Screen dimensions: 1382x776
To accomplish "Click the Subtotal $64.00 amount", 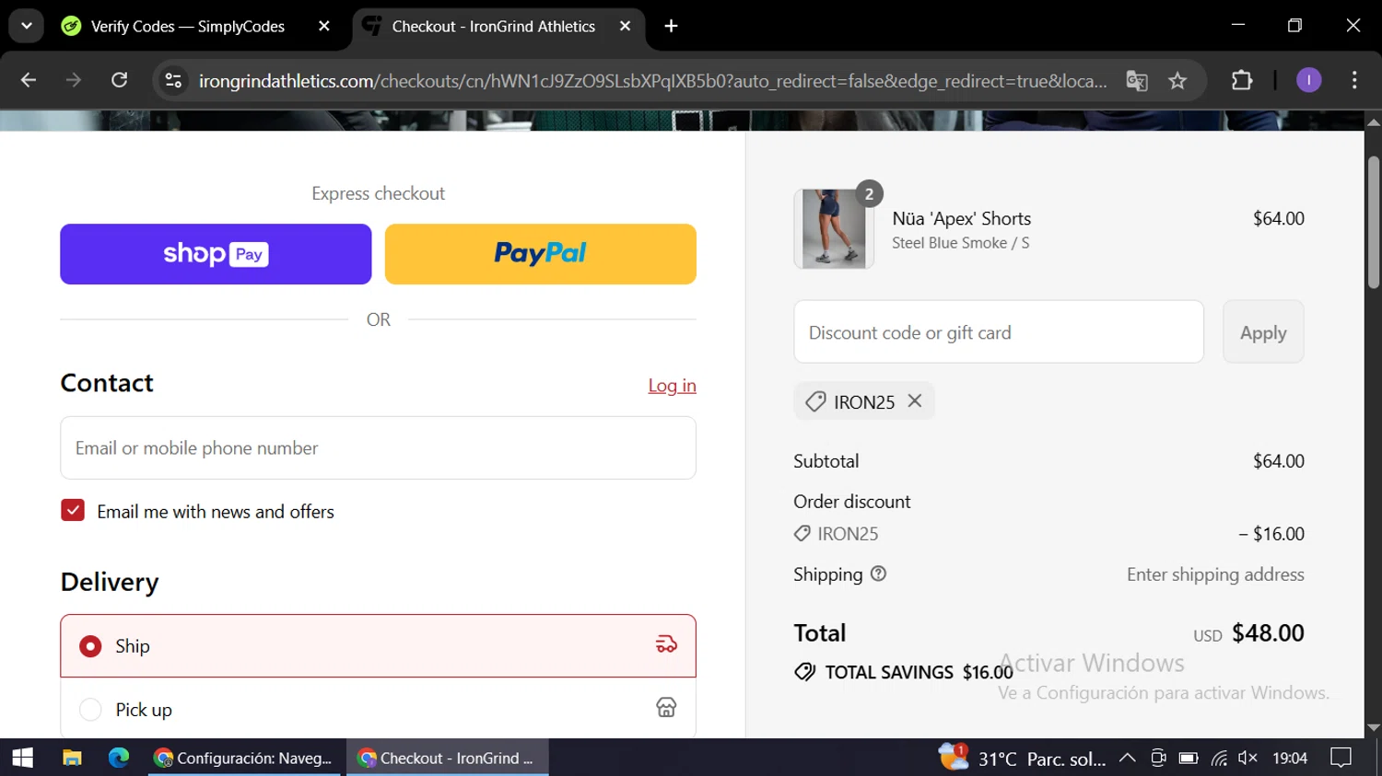I will (1278, 461).
